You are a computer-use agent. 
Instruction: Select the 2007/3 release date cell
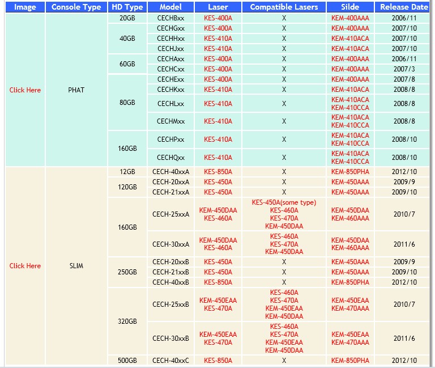tap(402, 69)
